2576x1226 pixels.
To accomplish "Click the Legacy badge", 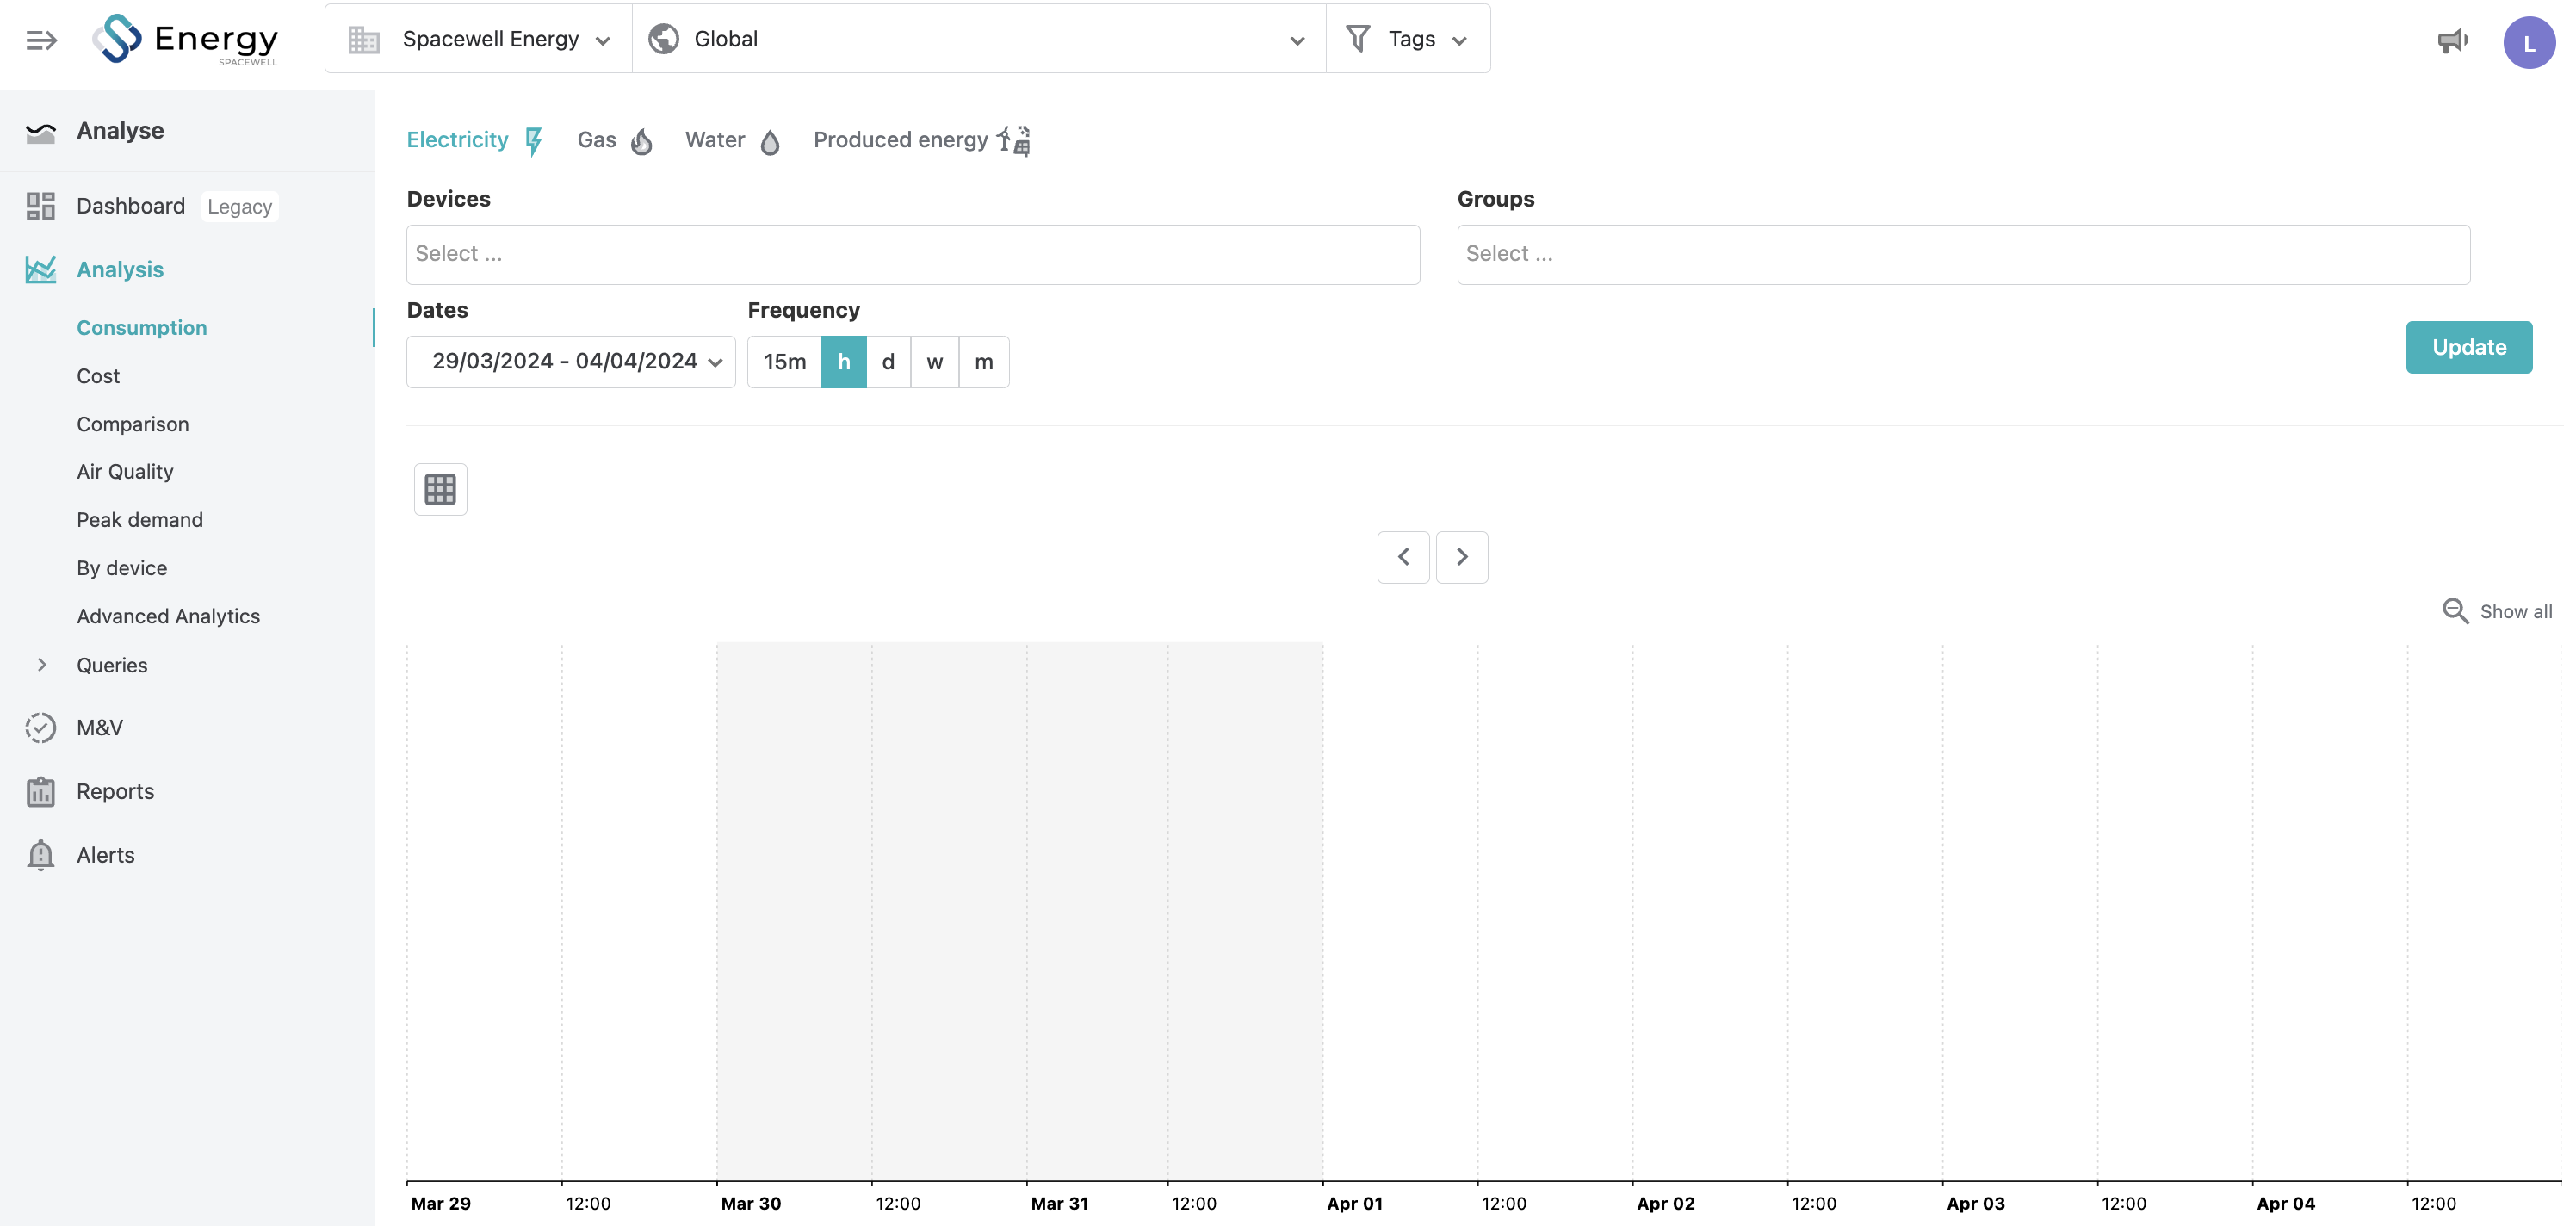I will (240, 207).
